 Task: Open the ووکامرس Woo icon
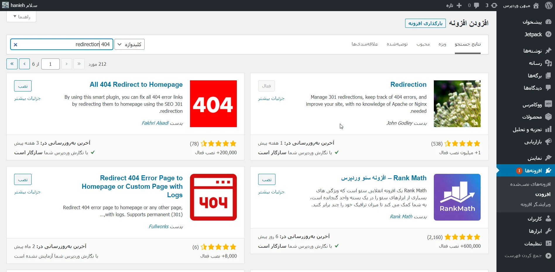[548, 104]
